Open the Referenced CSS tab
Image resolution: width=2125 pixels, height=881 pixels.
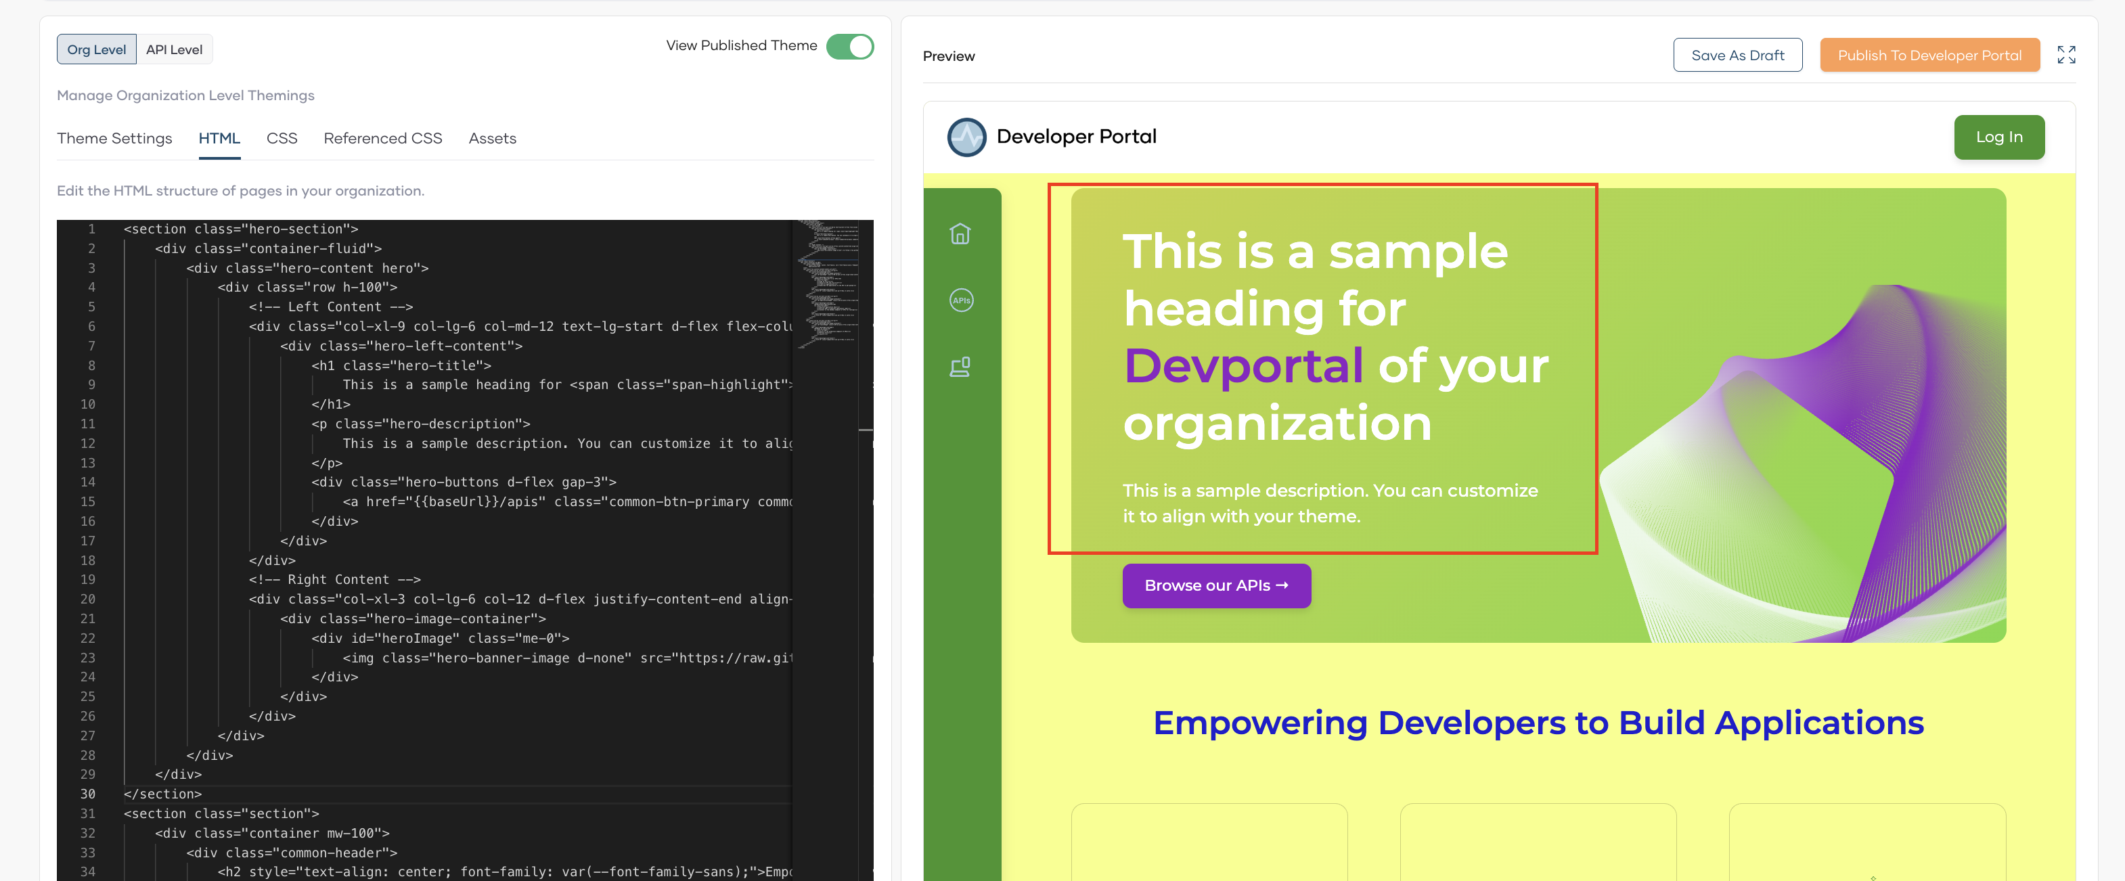click(x=383, y=138)
